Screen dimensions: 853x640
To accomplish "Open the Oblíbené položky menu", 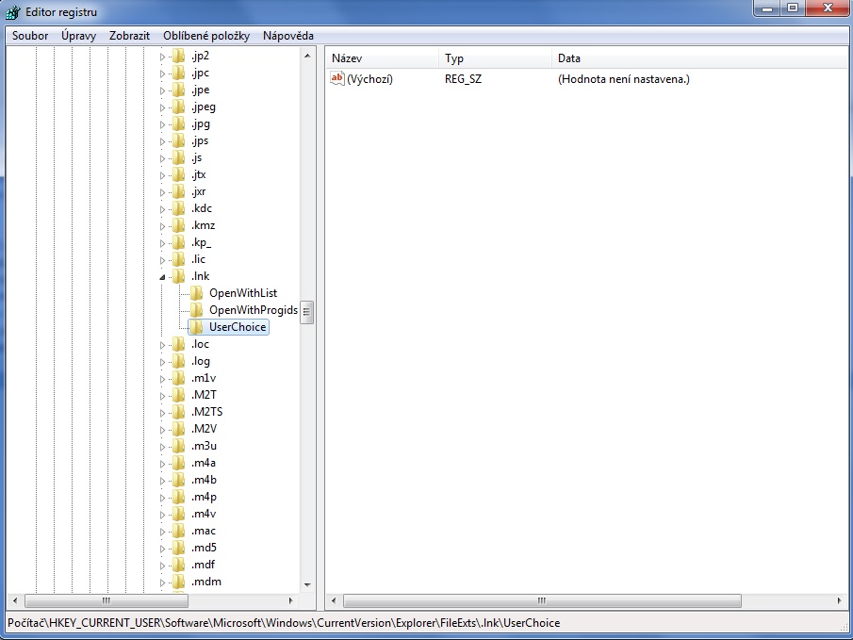I will coord(206,36).
